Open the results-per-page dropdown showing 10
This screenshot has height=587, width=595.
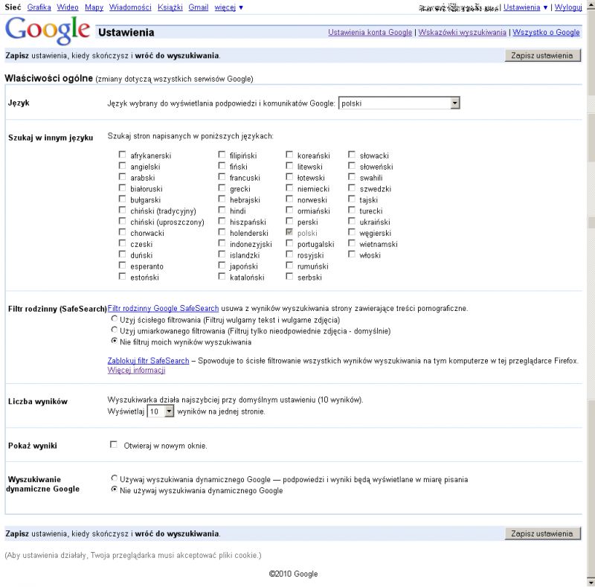coord(160,411)
